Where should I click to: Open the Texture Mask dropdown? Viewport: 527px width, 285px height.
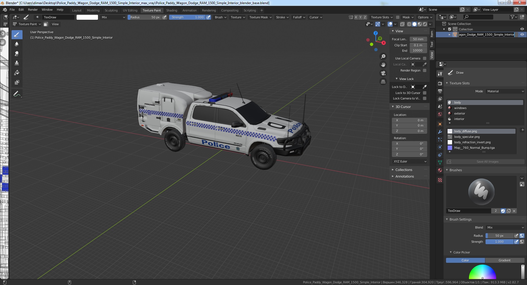(260, 17)
